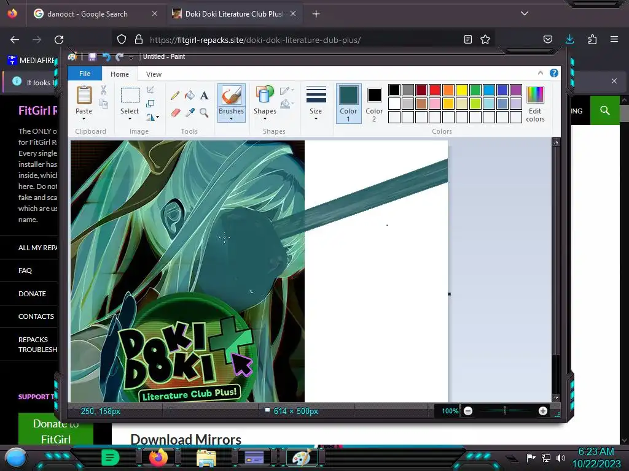Expand the Brushes dropdown arrow
629x471 pixels.
click(x=231, y=118)
